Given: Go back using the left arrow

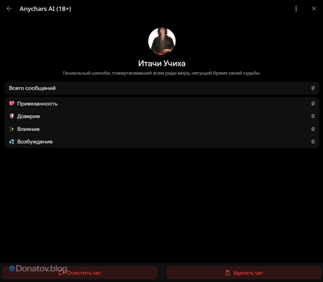Looking at the screenshot, I should point(9,9).
